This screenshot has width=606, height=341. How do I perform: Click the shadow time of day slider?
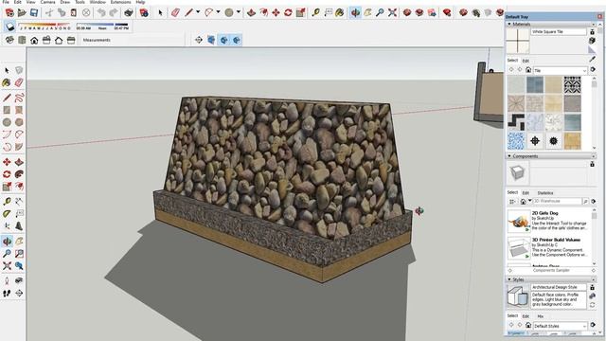(102, 25)
